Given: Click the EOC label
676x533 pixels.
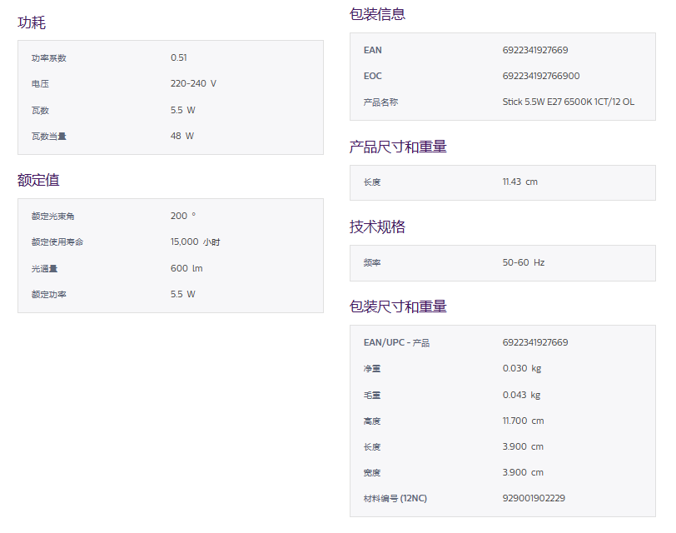Looking at the screenshot, I should tap(372, 76).
